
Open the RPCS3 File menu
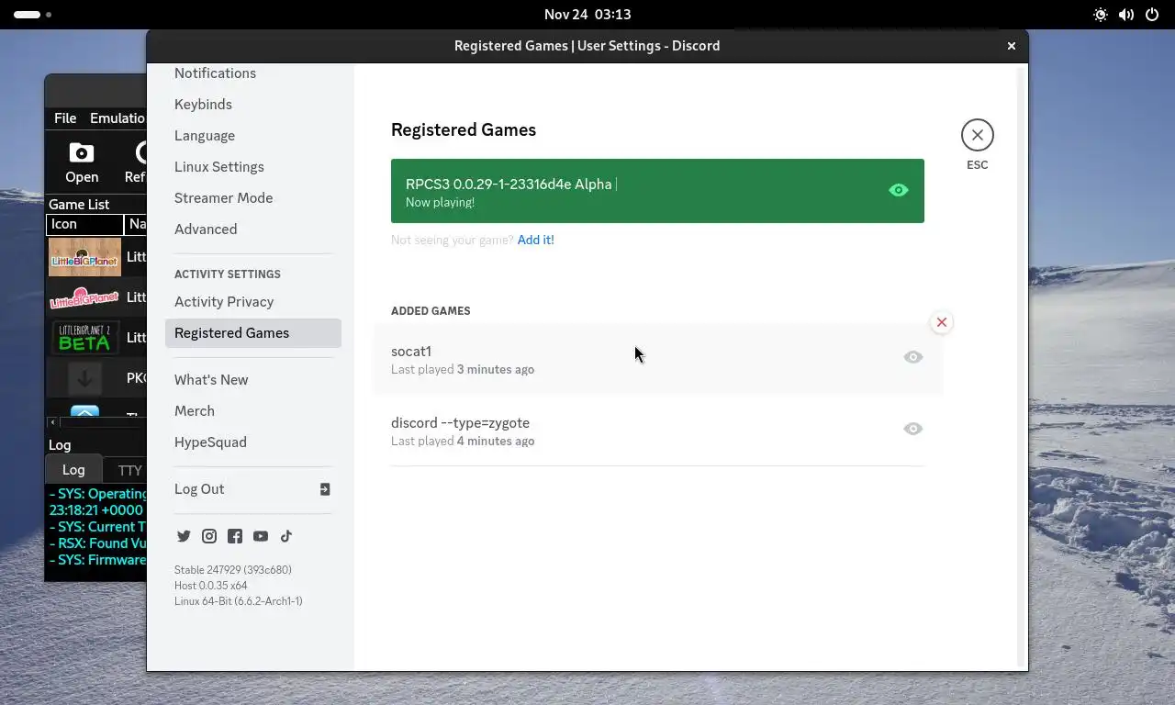[65, 118]
